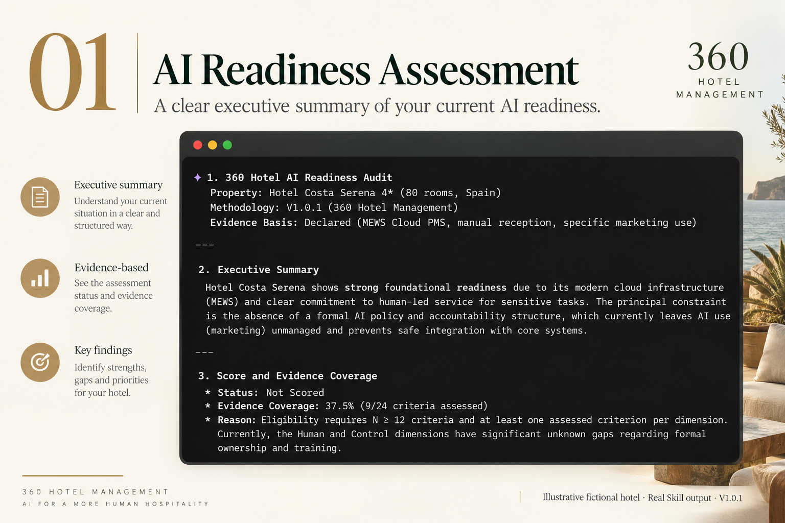Maximize the terminal using the green dot

(x=227, y=145)
